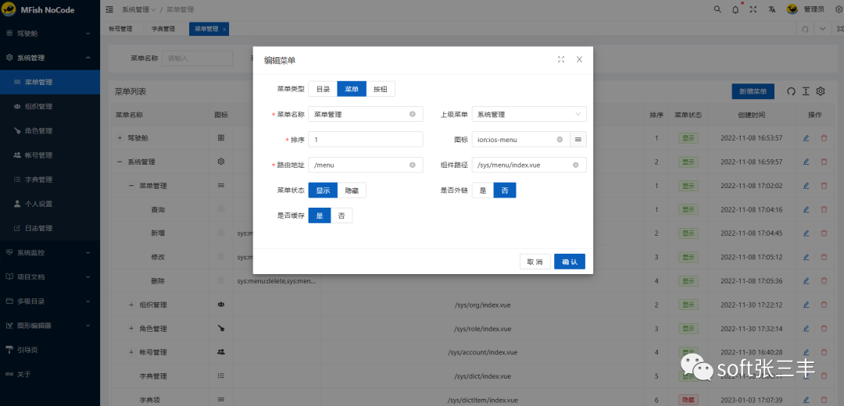
Task: Clear the 路由地址 field value
Action: point(413,165)
